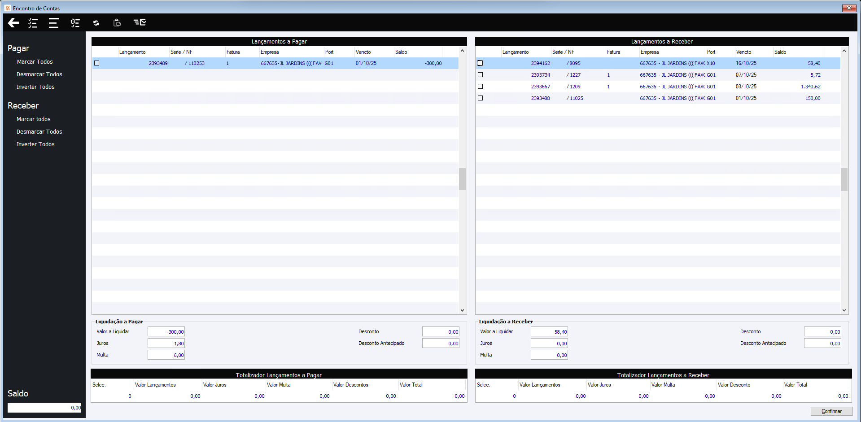Image resolution: width=861 pixels, height=422 pixels.
Task: Click the list with envelope toolbar icon
Action: tap(140, 22)
